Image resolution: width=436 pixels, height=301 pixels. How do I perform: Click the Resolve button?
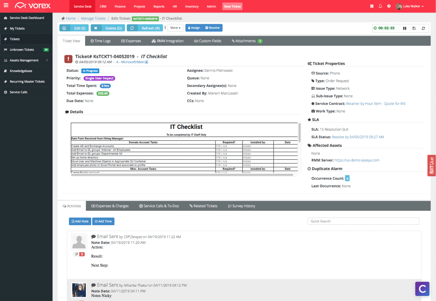(x=212, y=28)
